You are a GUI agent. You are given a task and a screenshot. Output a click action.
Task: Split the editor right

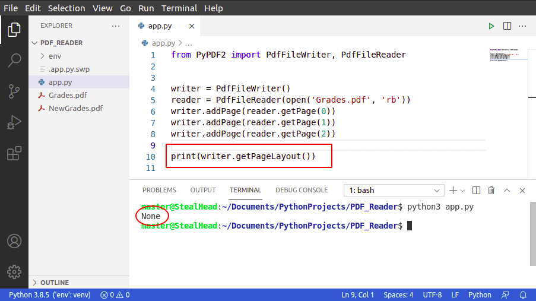tap(508, 26)
